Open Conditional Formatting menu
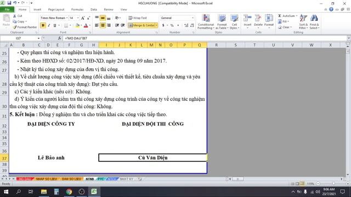Viewport: 351px width, 197px height. coord(206,22)
